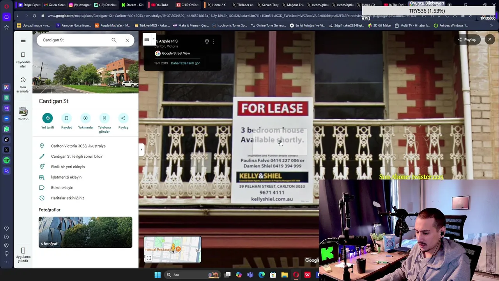
Task: Click Etiket ekleyin
Action: (x=62, y=188)
